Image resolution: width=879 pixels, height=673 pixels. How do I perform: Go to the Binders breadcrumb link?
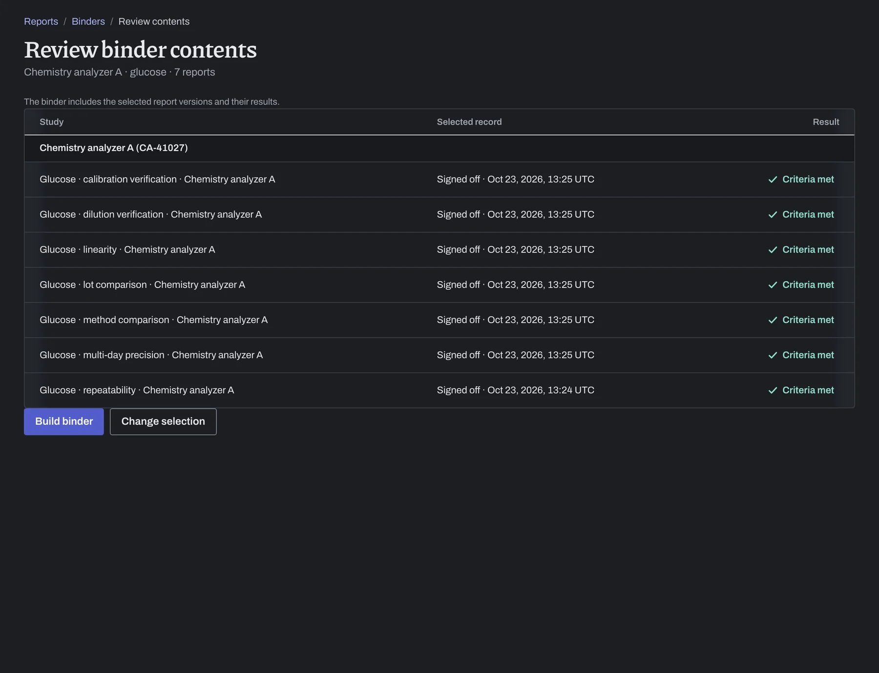[x=88, y=21]
